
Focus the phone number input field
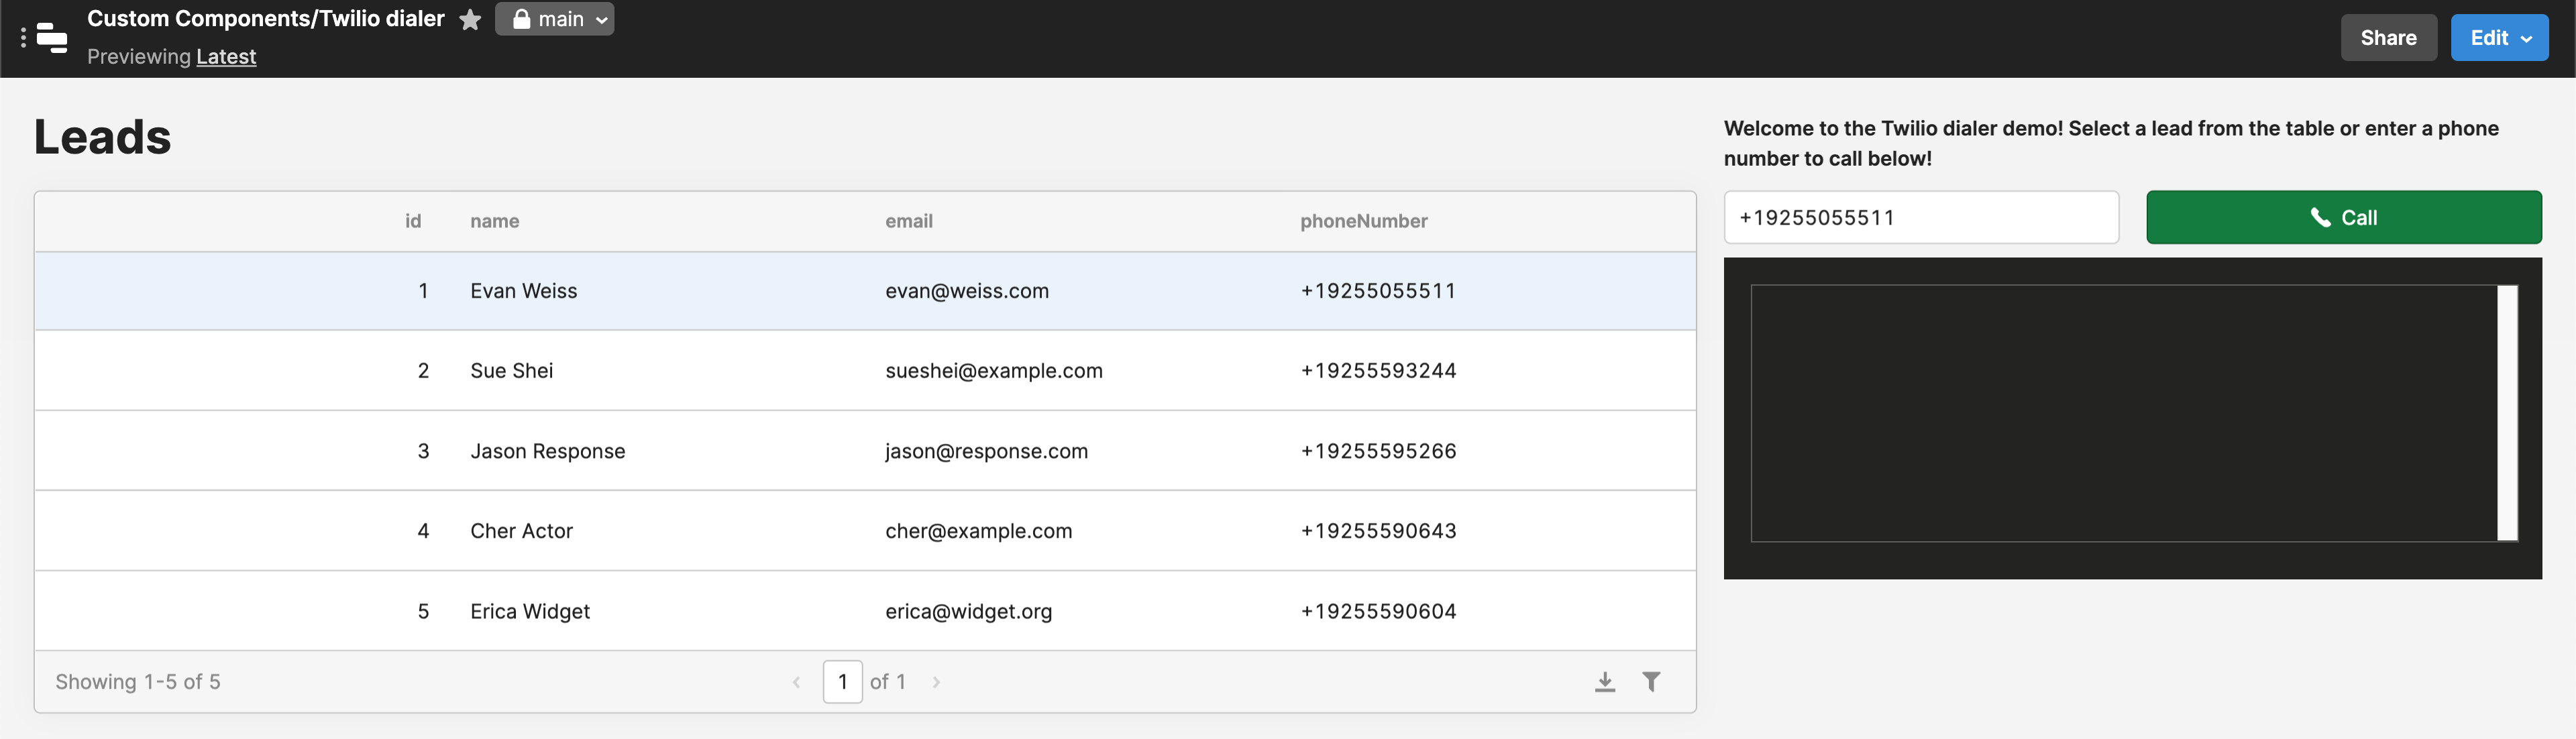coord(1921,217)
